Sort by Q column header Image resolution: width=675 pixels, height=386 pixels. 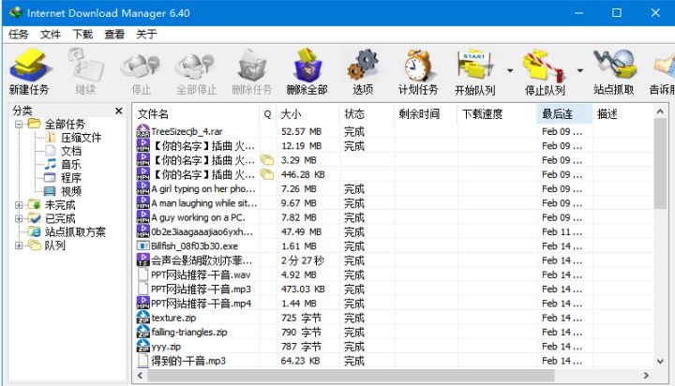tap(268, 114)
